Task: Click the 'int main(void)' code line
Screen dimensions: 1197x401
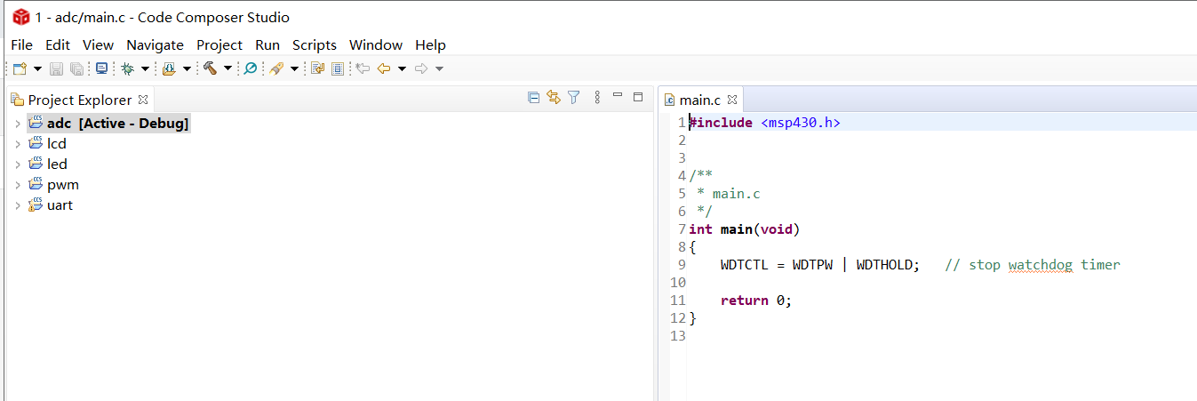Action: point(745,229)
